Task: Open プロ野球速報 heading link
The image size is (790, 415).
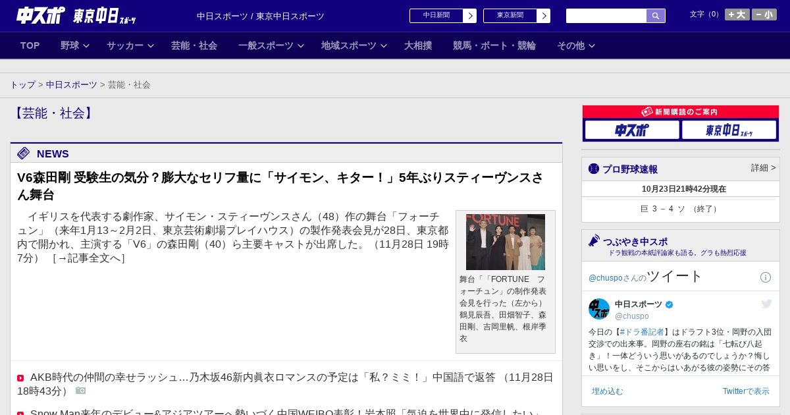Action: [630, 169]
